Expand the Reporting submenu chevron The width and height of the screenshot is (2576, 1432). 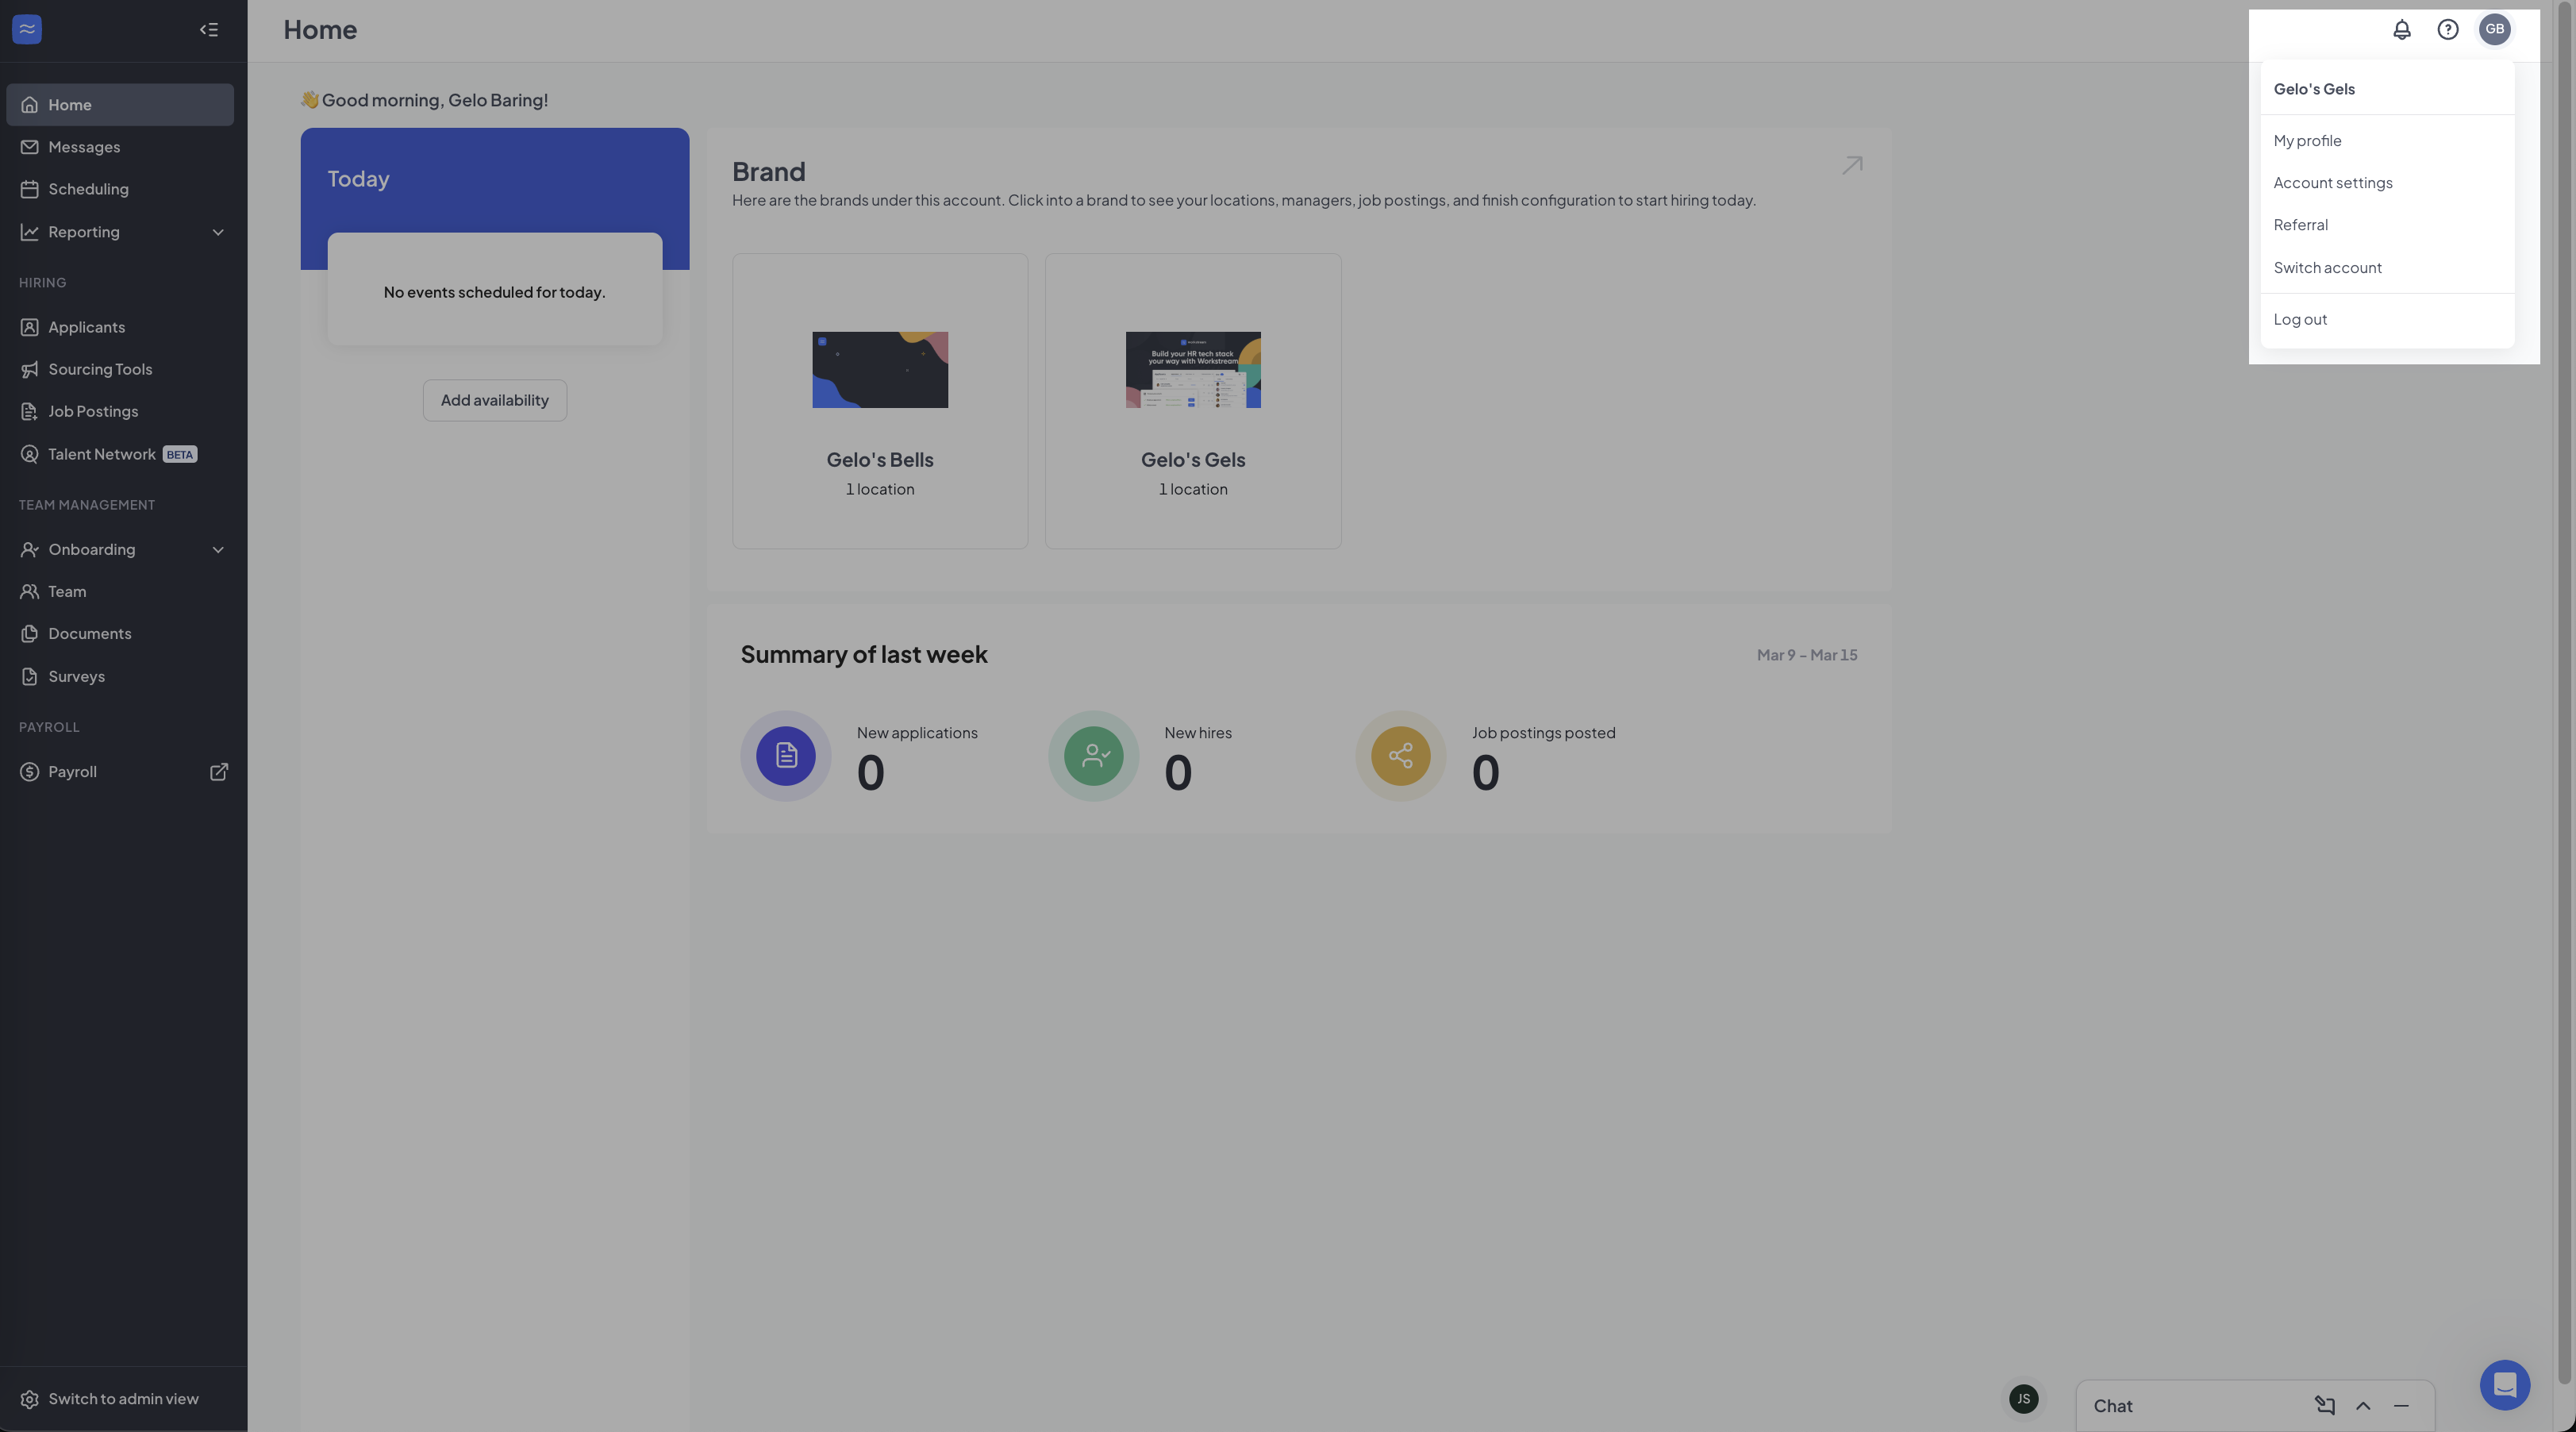pos(218,232)
